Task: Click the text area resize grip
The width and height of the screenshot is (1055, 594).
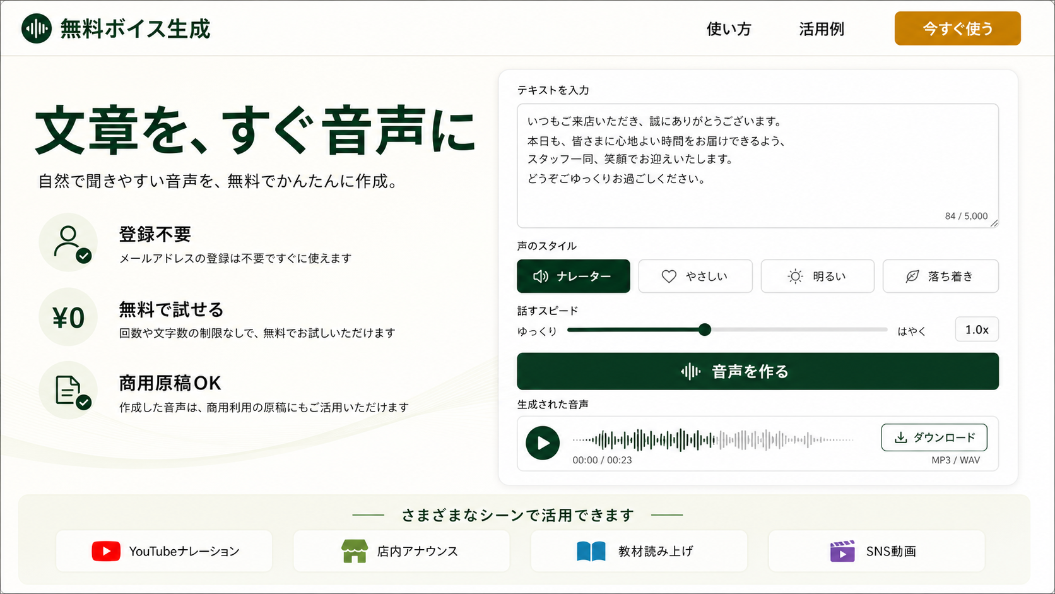Action: tap(994, 223)
